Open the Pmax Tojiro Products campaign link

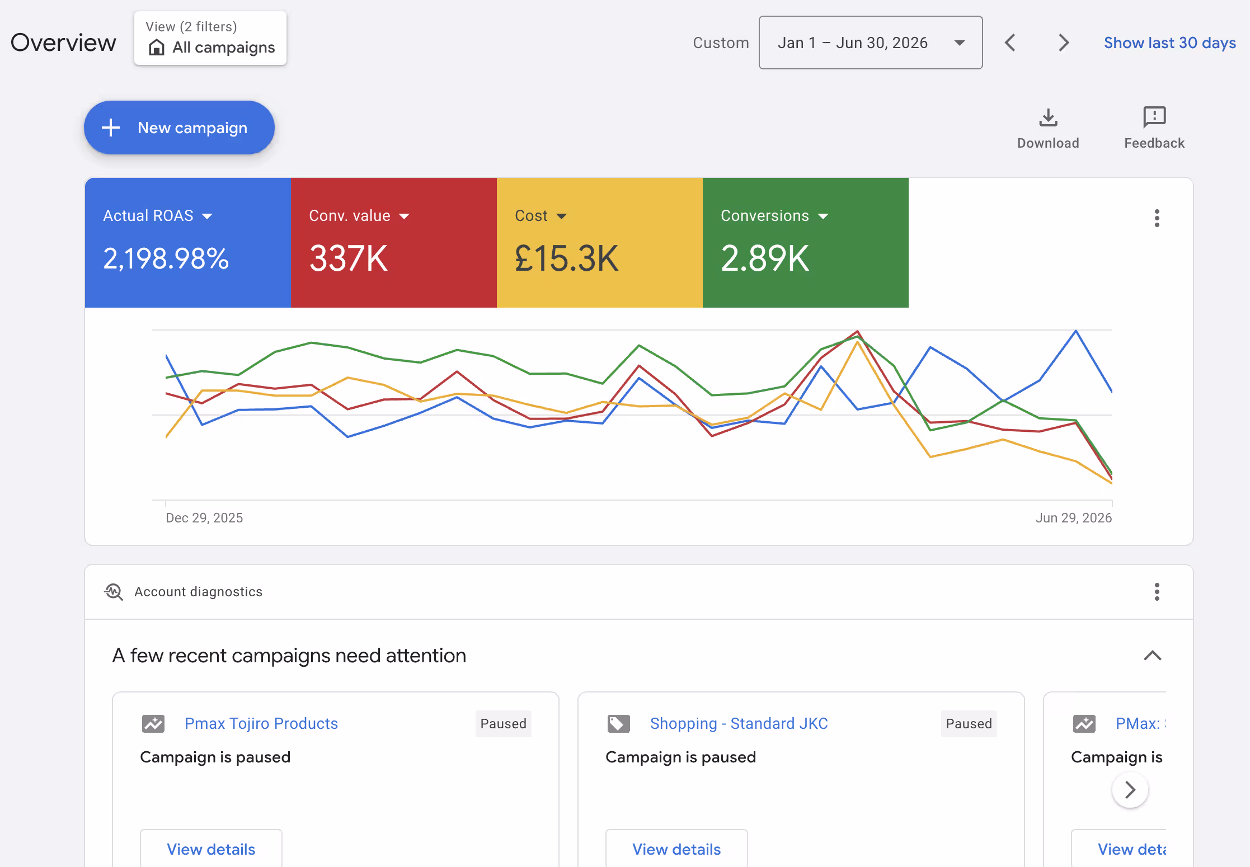pos(261,723)
